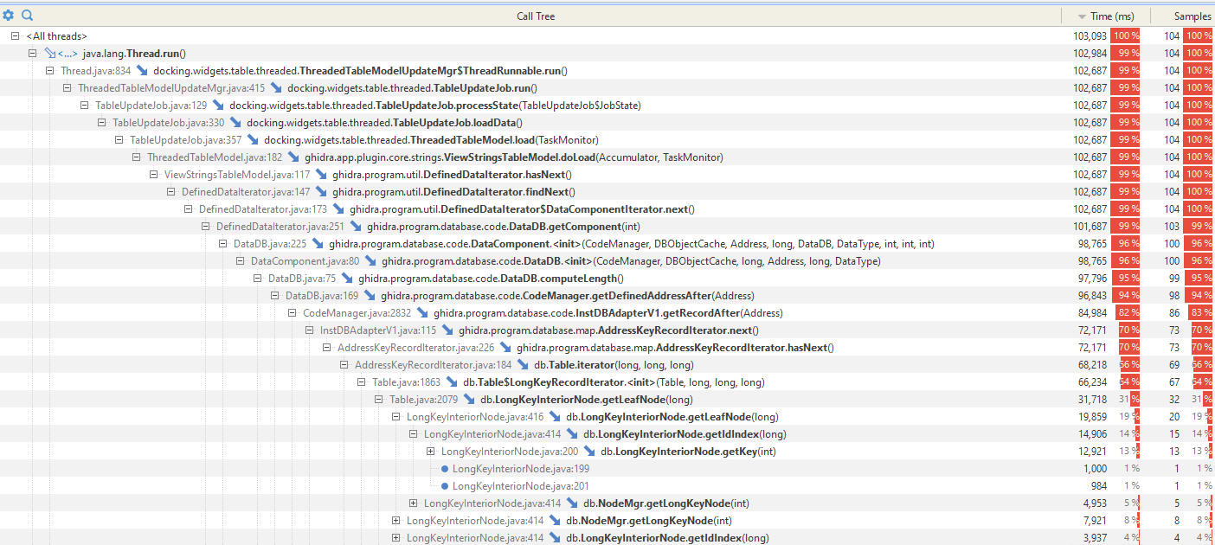
Task: Expand the LongKeyInteriorNode.getKey(int) node
Action: 431,452
